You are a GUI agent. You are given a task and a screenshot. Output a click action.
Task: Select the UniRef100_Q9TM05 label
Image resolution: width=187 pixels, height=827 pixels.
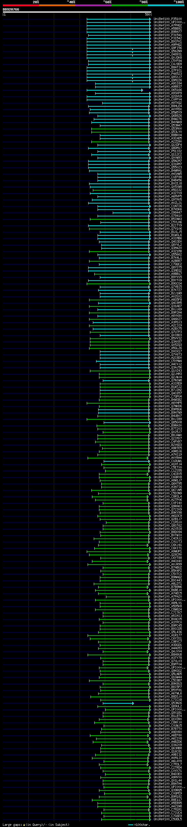point(167,200)
